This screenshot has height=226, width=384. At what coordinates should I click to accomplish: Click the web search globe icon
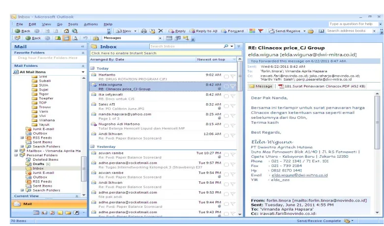click(x=75, y=31)
